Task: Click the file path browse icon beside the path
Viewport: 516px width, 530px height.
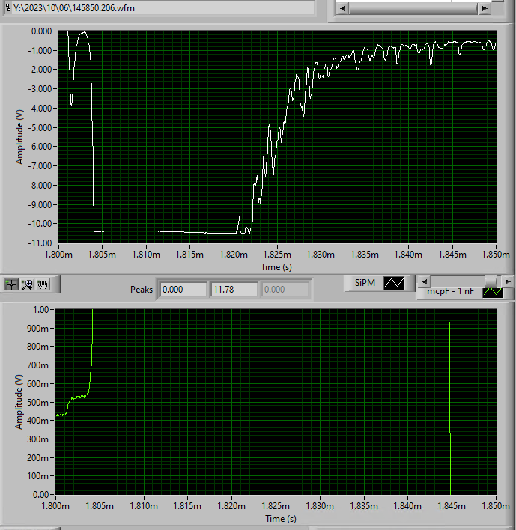Action: coord(8,7)
